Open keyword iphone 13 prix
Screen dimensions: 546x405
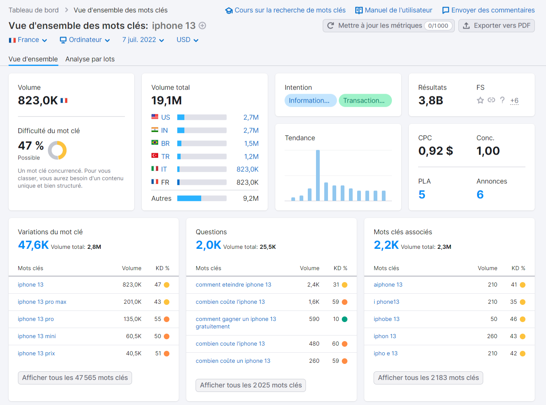36,353
